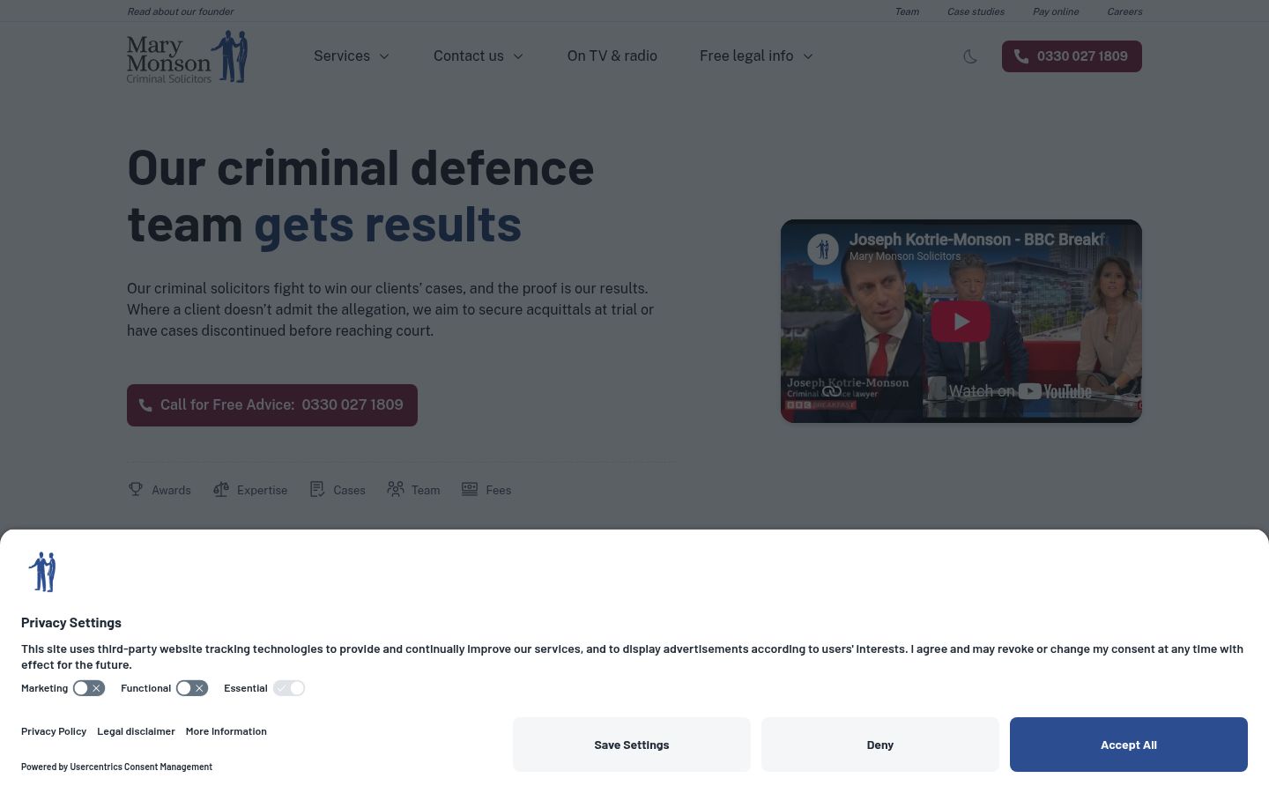The width and height of the screenshot is (1269, 793).
Task: Open Case studies in top bar
Action: (976, 11)
